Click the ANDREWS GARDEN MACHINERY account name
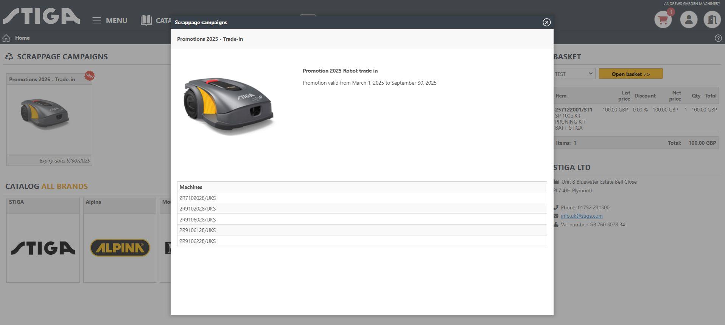This screenshot has height=325, width=725. point(692,3)
